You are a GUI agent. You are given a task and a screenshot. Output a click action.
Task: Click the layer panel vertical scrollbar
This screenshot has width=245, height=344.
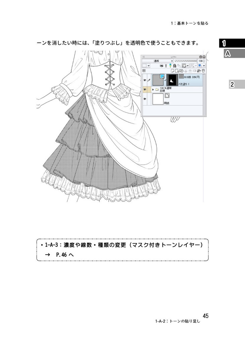tap(204, 94)
